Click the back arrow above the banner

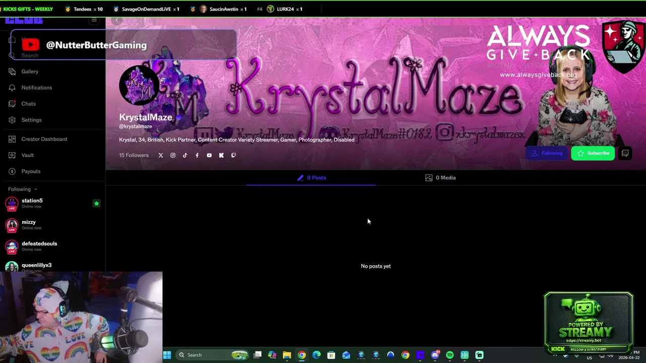117,20
